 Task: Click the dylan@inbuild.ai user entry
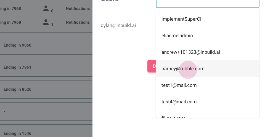click(x=118, y=25)
